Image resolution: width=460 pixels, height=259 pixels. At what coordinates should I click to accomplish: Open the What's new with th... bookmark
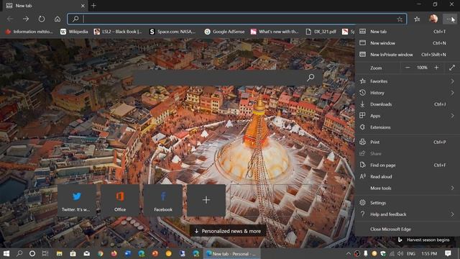coord(275,32)
